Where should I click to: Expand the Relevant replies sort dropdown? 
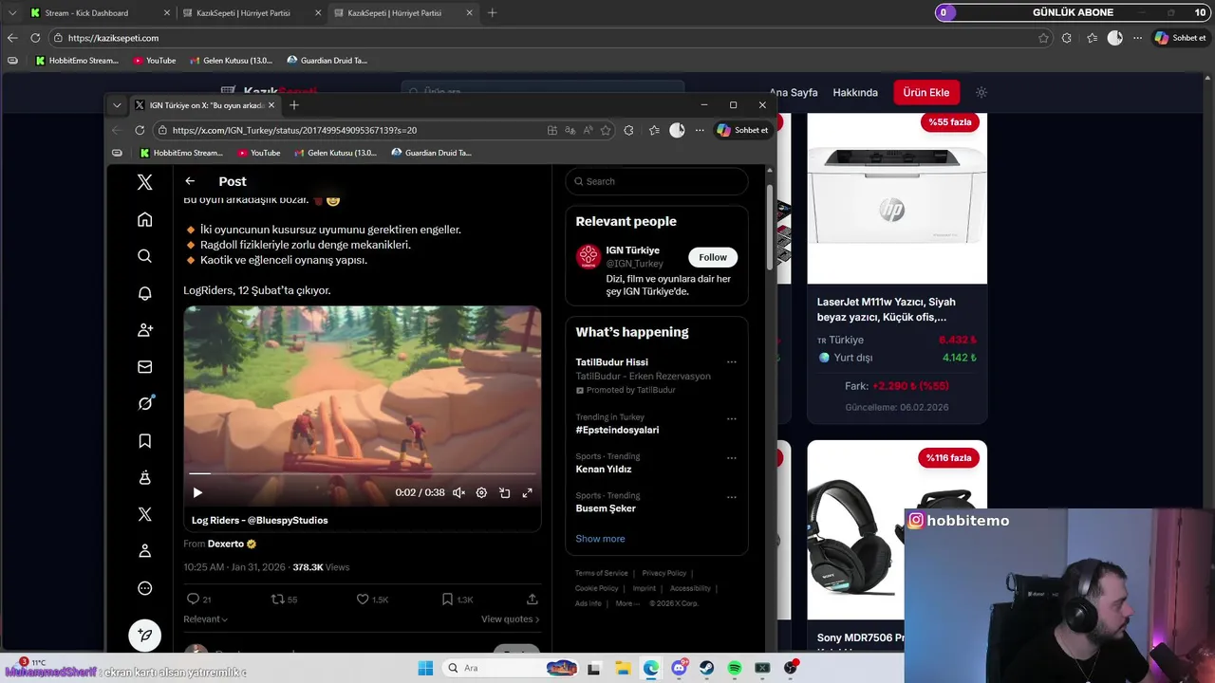[205, 619]
